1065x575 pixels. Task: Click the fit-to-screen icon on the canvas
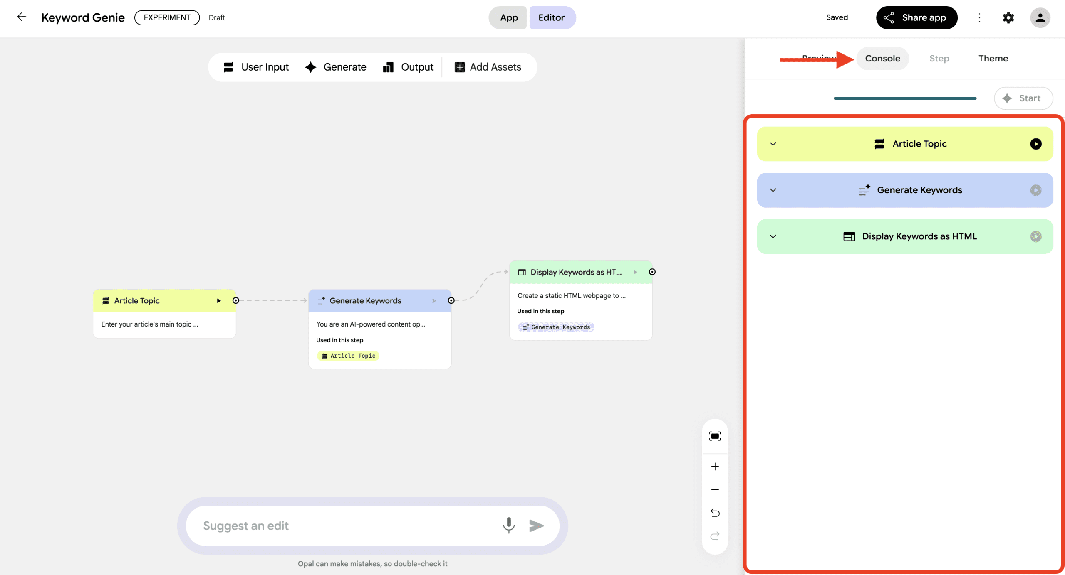coord(715,436)
